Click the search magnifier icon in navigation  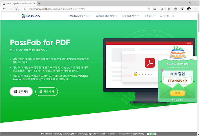tap(173, 16)
